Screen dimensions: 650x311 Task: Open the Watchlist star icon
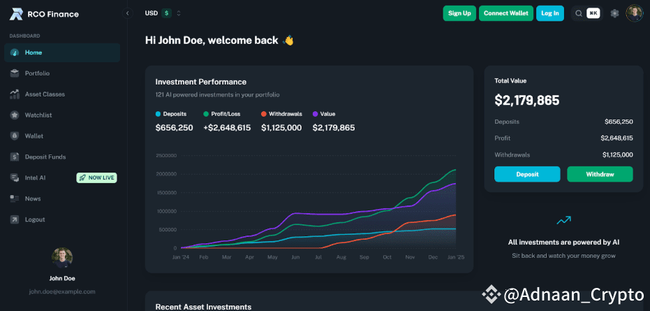point(15,115)
